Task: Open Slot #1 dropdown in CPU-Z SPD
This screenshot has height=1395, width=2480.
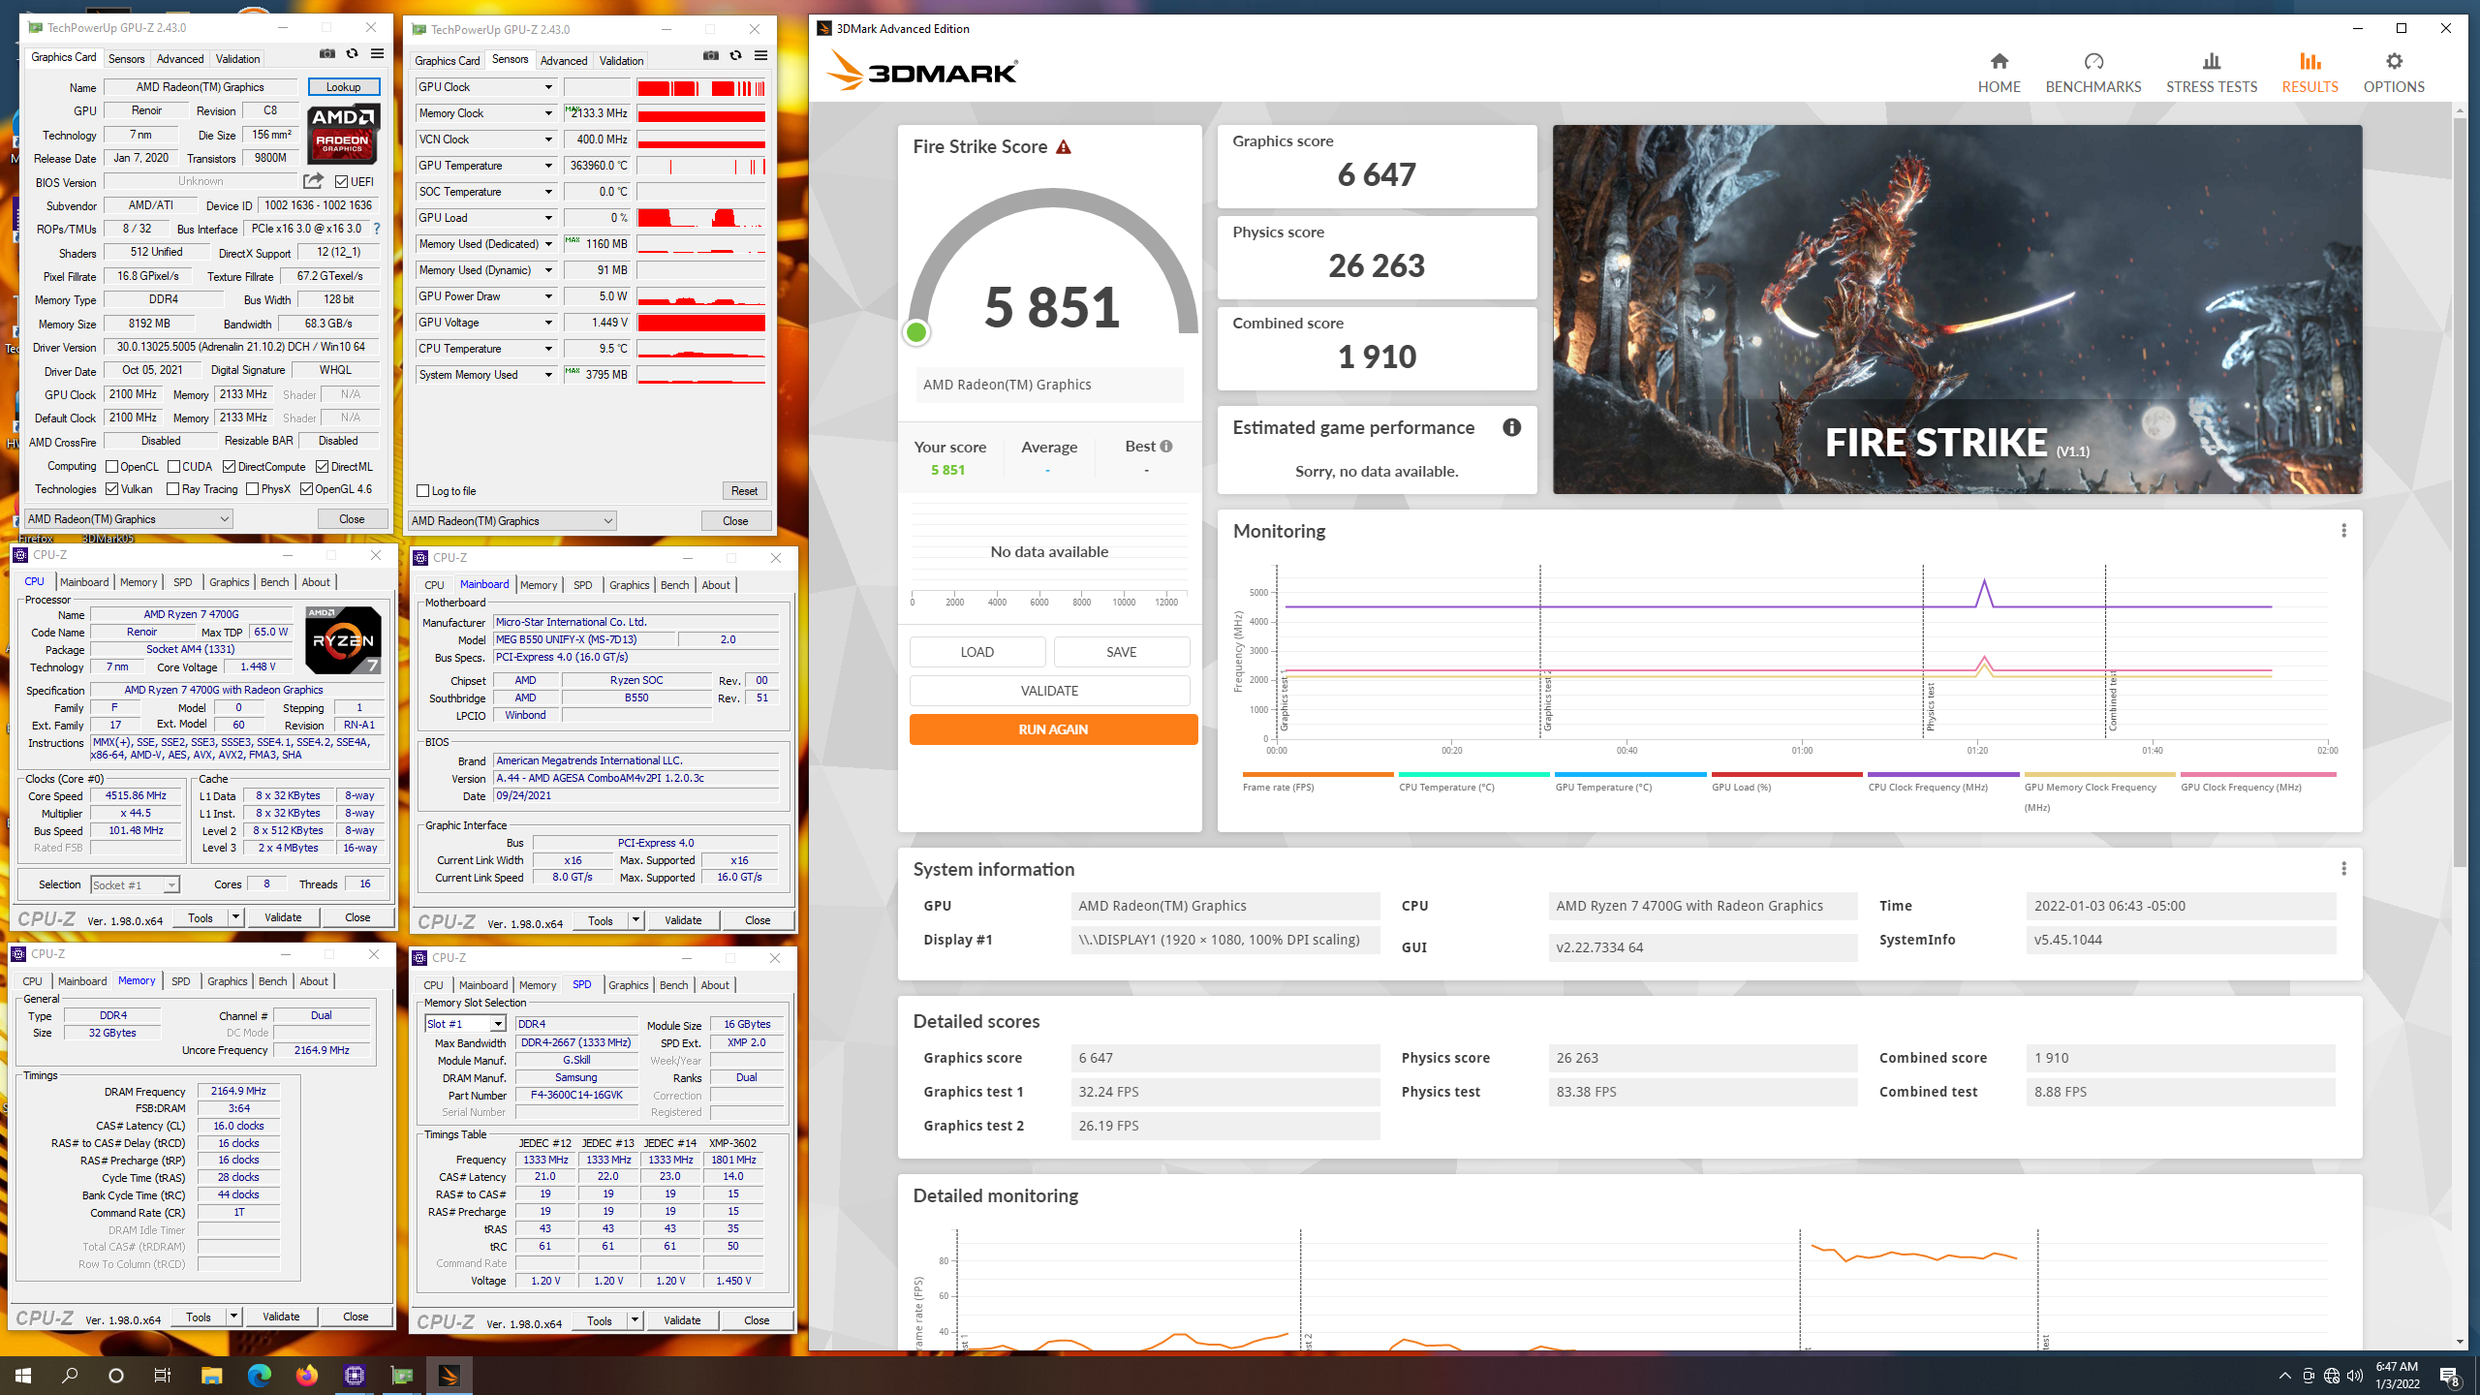Action: [x=466, y=1024]
